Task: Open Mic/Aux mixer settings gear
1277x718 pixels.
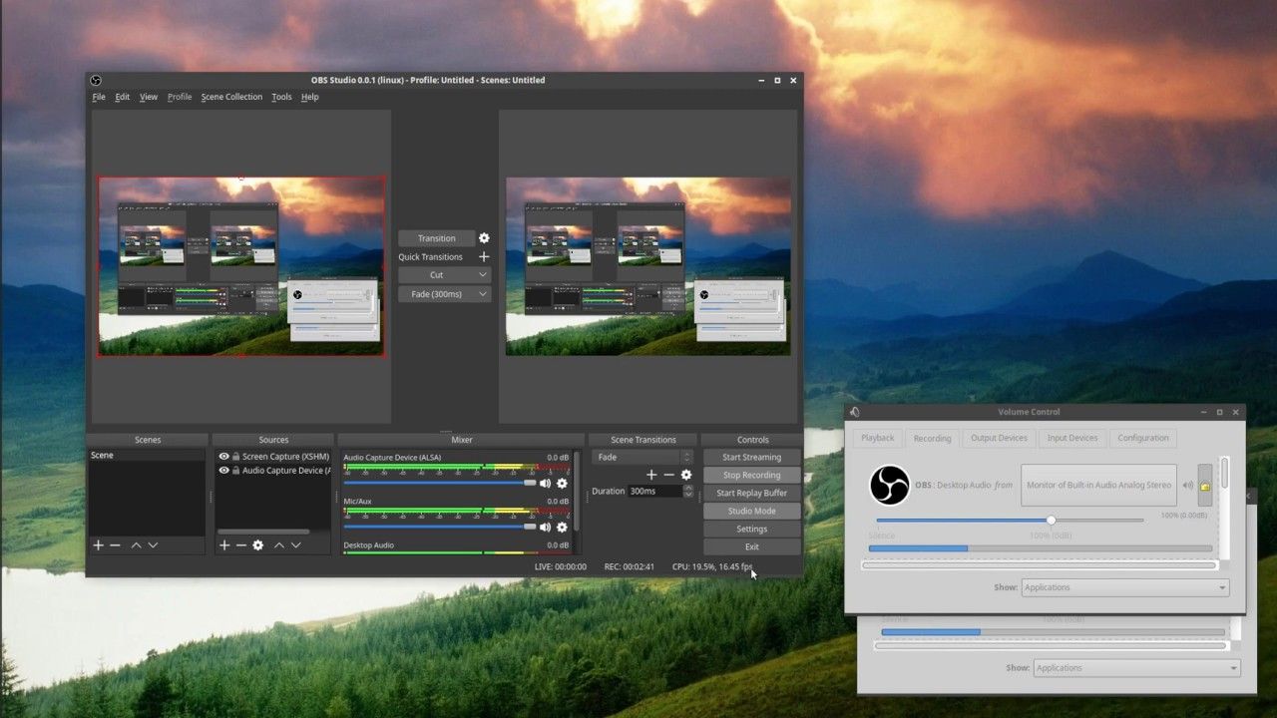Action: [x=562, y=527]
